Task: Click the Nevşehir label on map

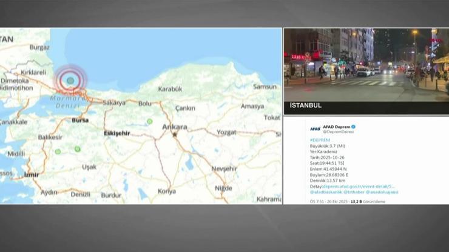Action: pyautogui.click(x=224, y=169)
